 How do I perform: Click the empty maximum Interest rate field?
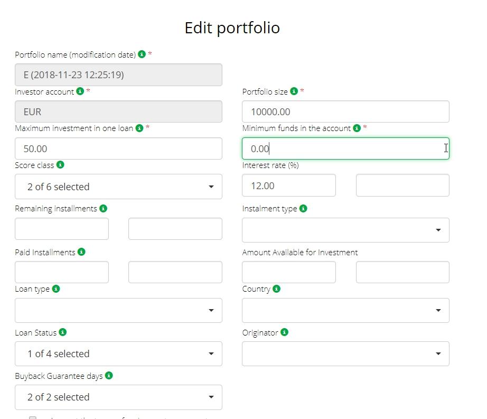click(x=402, y=185)
